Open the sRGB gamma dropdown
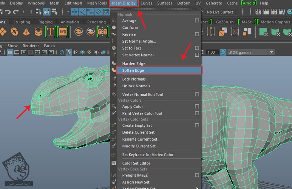The height and width of the screenshot is (189, 292). click(x=271, y=53)
